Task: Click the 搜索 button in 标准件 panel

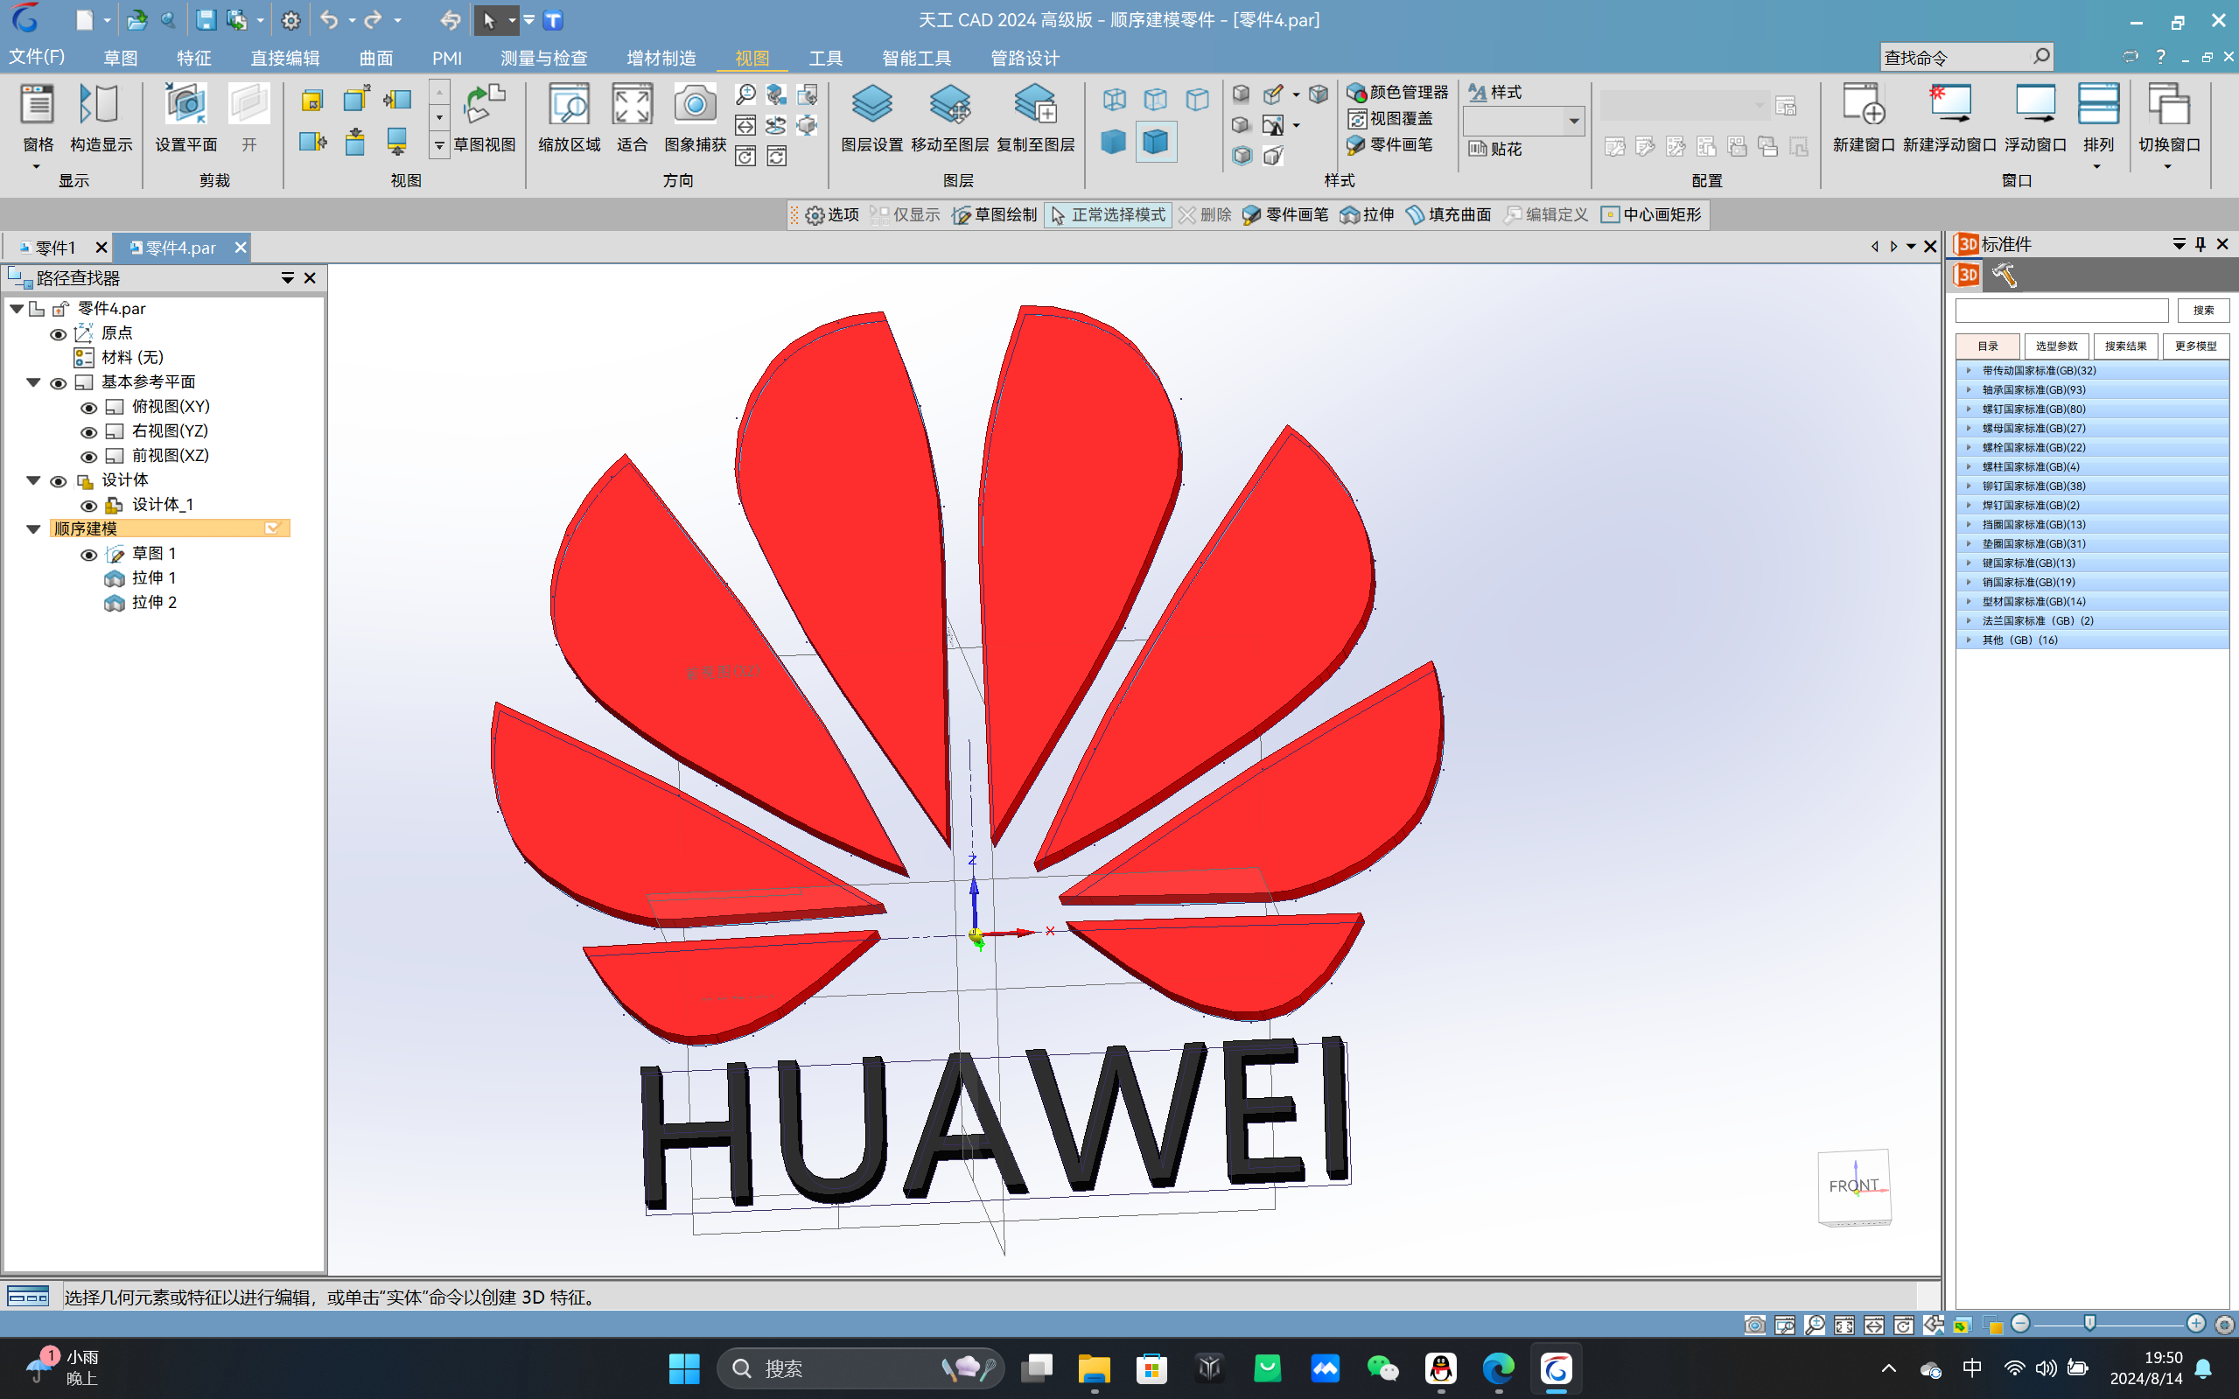Action: point(2203,310)
